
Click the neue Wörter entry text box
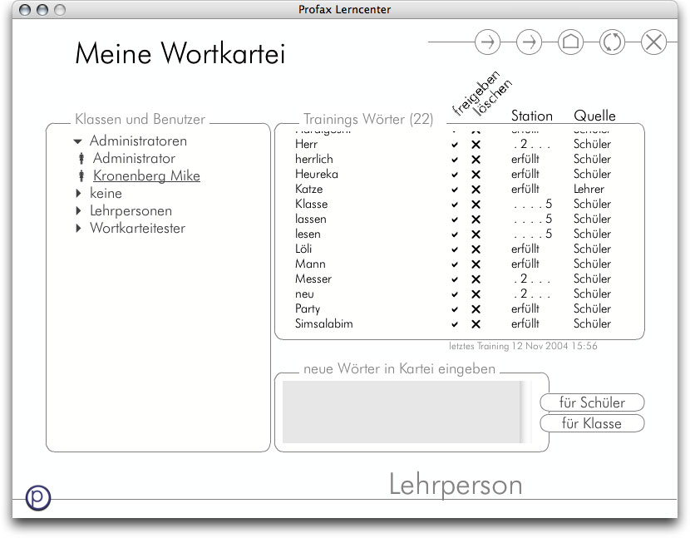tap(402, 412)
